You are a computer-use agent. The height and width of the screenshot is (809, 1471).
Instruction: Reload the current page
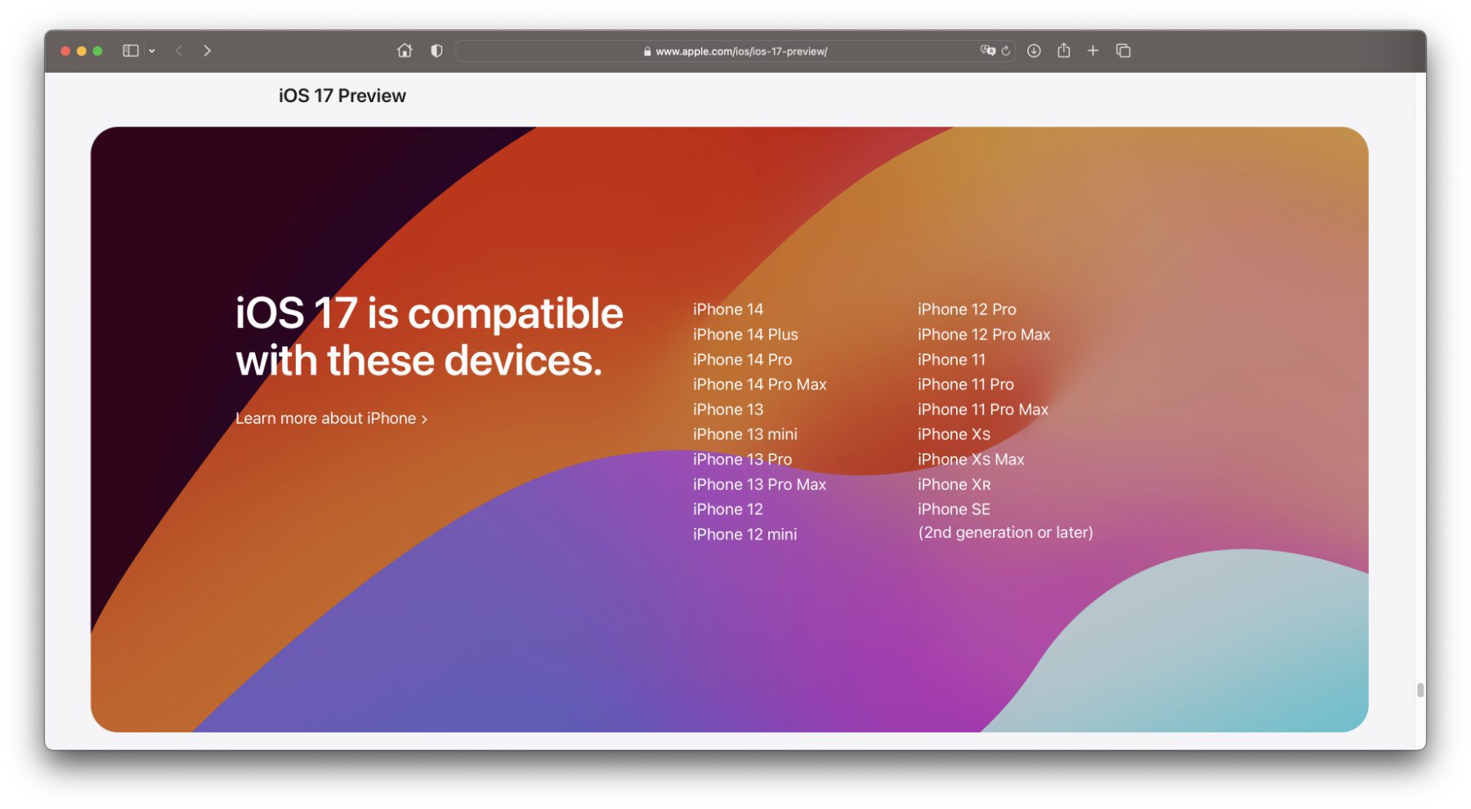tap(1006, 51)
